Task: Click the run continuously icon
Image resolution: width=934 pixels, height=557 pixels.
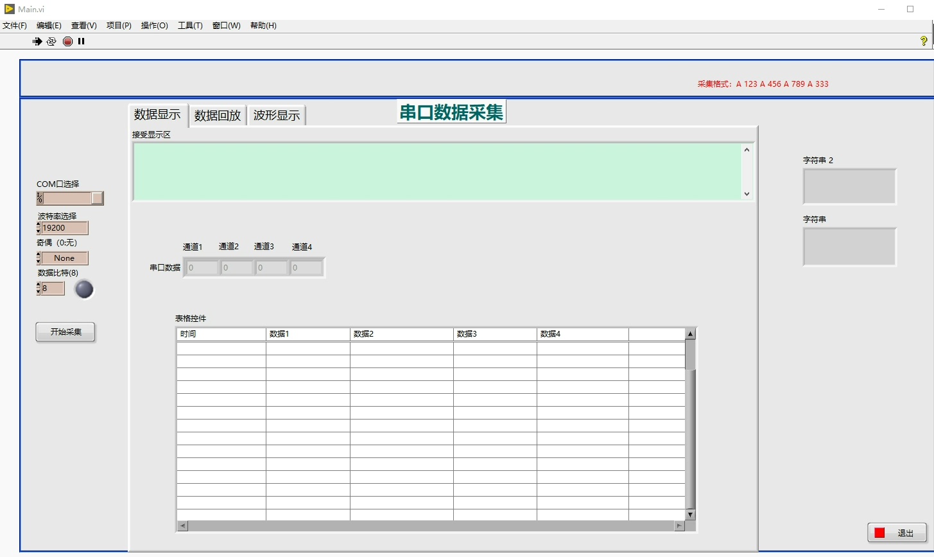Action: (x=51, y=41)
